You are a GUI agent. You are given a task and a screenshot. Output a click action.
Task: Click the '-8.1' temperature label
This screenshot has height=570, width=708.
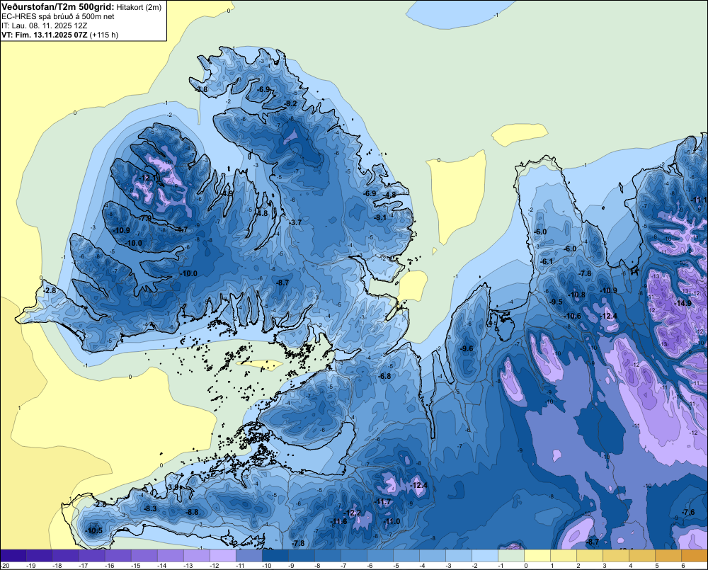click(379, 217)
